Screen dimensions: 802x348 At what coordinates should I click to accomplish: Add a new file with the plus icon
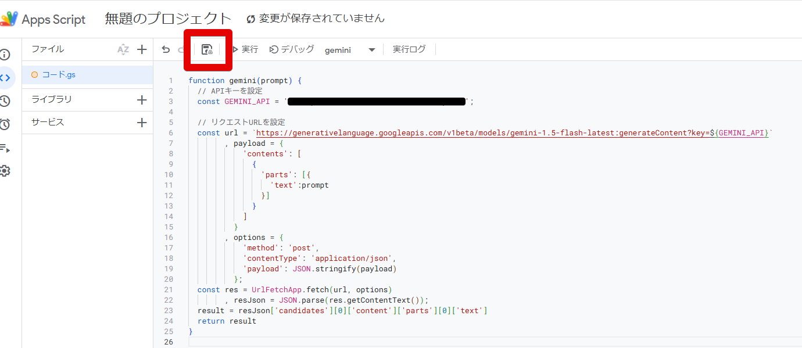tap(142, 49)
